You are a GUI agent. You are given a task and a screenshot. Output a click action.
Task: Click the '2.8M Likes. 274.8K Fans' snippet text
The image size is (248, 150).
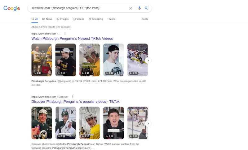[98, 81]
